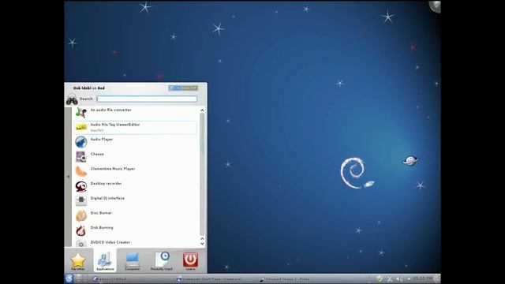Open the panel toolbox at taskbar end
The height and width of the screenshot is (284, 505).
437,278
